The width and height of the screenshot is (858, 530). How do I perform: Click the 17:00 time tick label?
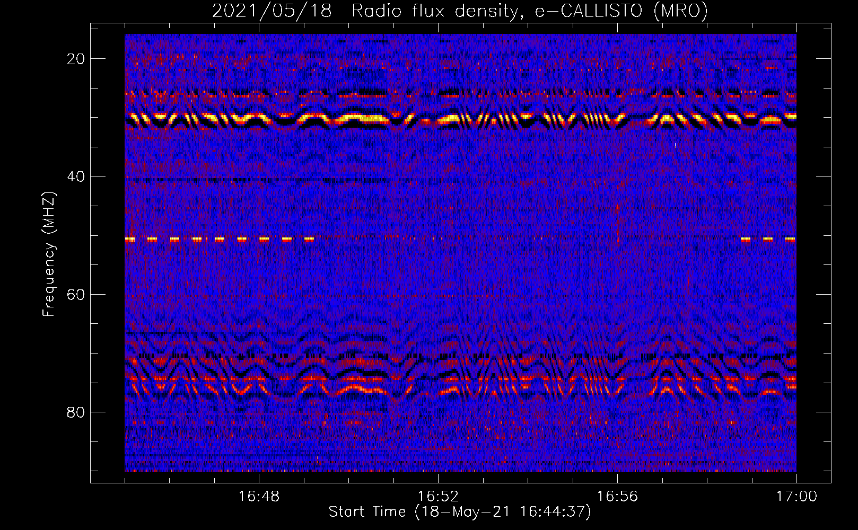[x=796, y=497]
